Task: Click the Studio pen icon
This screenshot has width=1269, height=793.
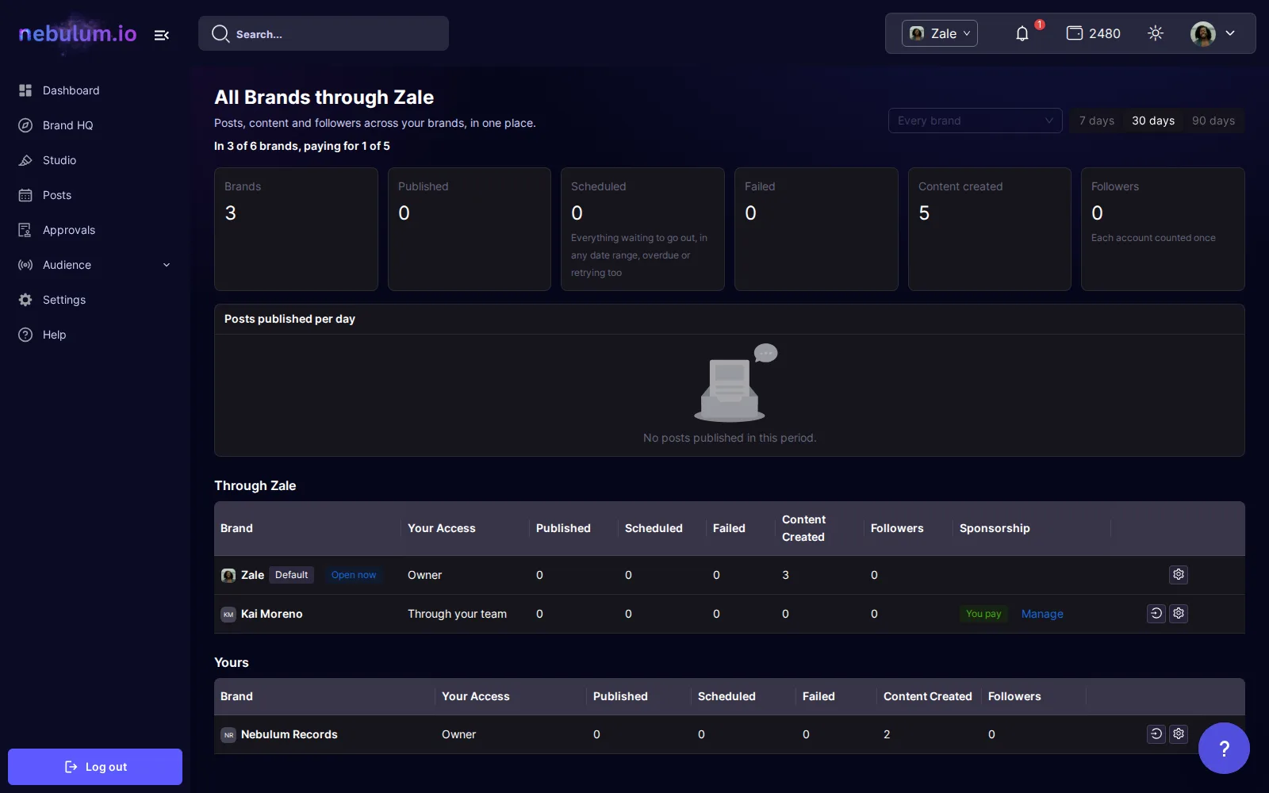Action: [x=25, y=160]
